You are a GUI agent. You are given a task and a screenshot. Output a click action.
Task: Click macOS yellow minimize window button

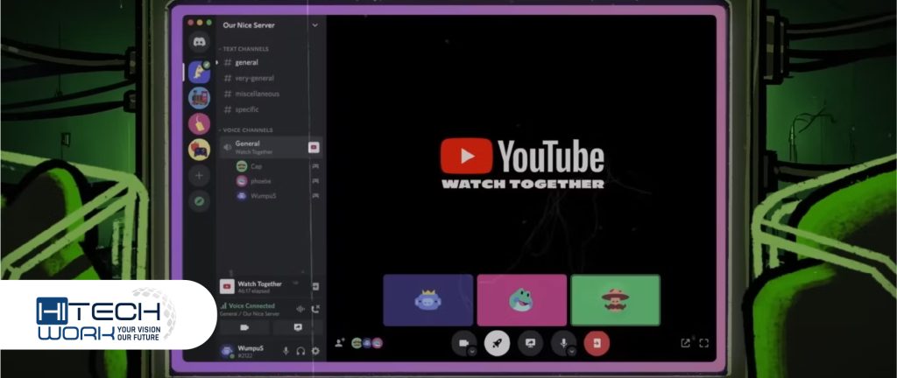pos(201,22)
